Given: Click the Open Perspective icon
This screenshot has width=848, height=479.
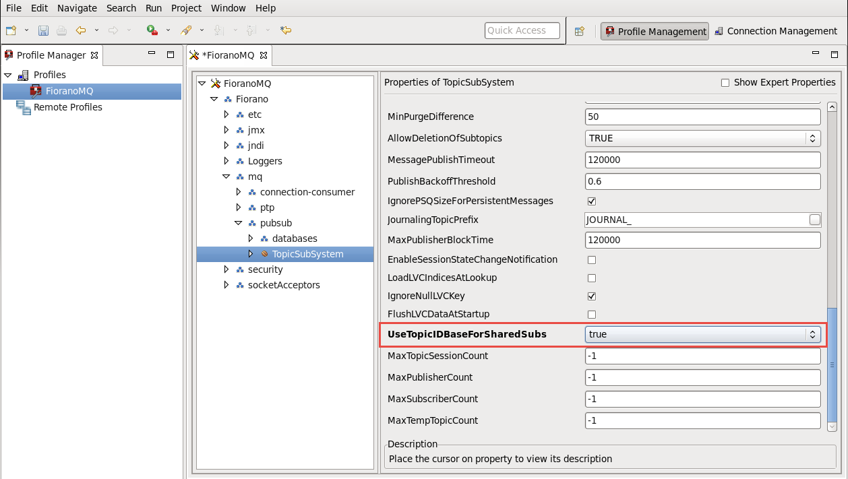Looking at the screenshot, I should [x=580, y=31].
